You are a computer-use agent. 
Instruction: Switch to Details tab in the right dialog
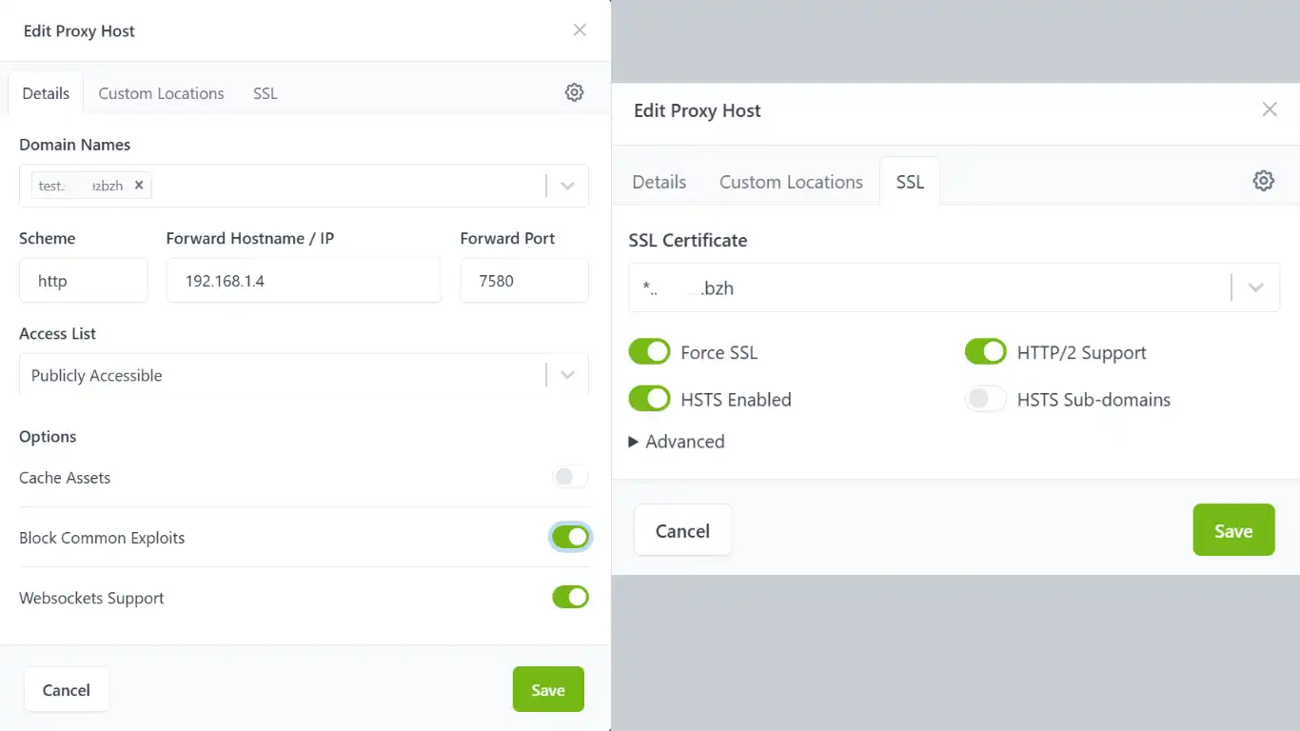coord(659,182)
